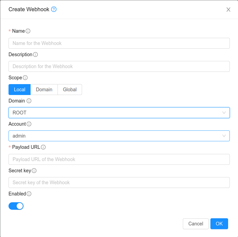Click the OK button
Screen dimensions: 238x237
tap(219, 224)
